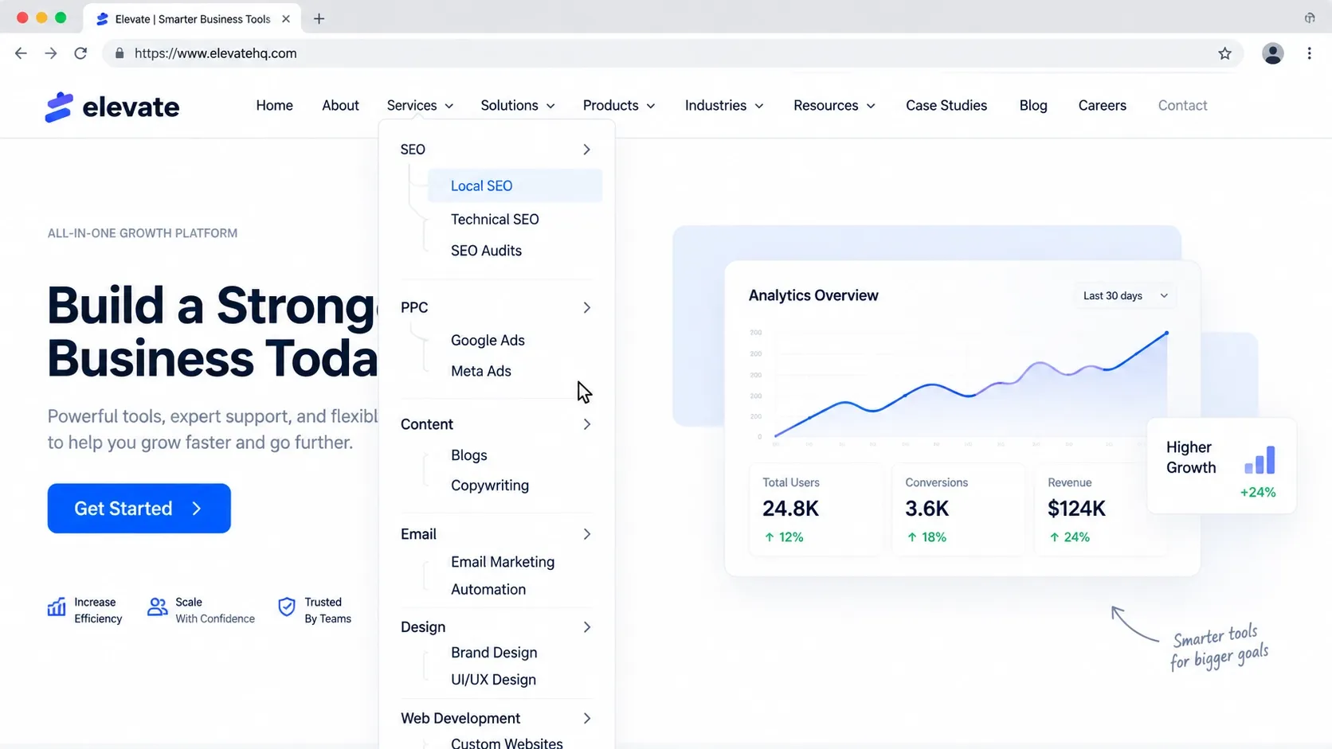Click the site lock icon in address bar
This screenshot has width=1332, height=749.
coord(119,53)
